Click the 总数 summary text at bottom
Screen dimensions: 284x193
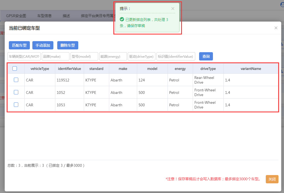tap(46, 165)
